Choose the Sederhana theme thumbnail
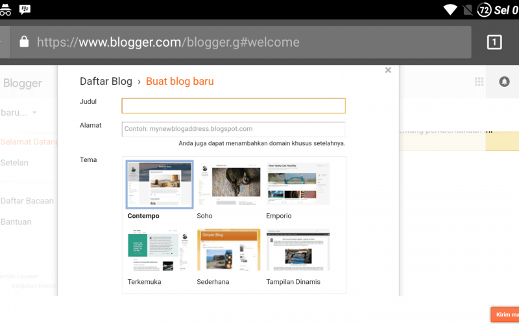The image size is (519, 324). click(x=229, y=249)
